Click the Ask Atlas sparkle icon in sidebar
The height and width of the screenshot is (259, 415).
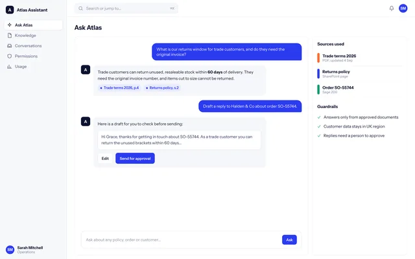pyautogui.click(x=10, y=25)
